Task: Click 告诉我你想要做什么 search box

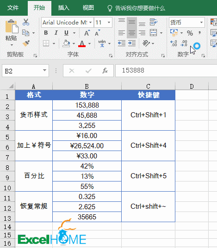Action: coord(136,8)
